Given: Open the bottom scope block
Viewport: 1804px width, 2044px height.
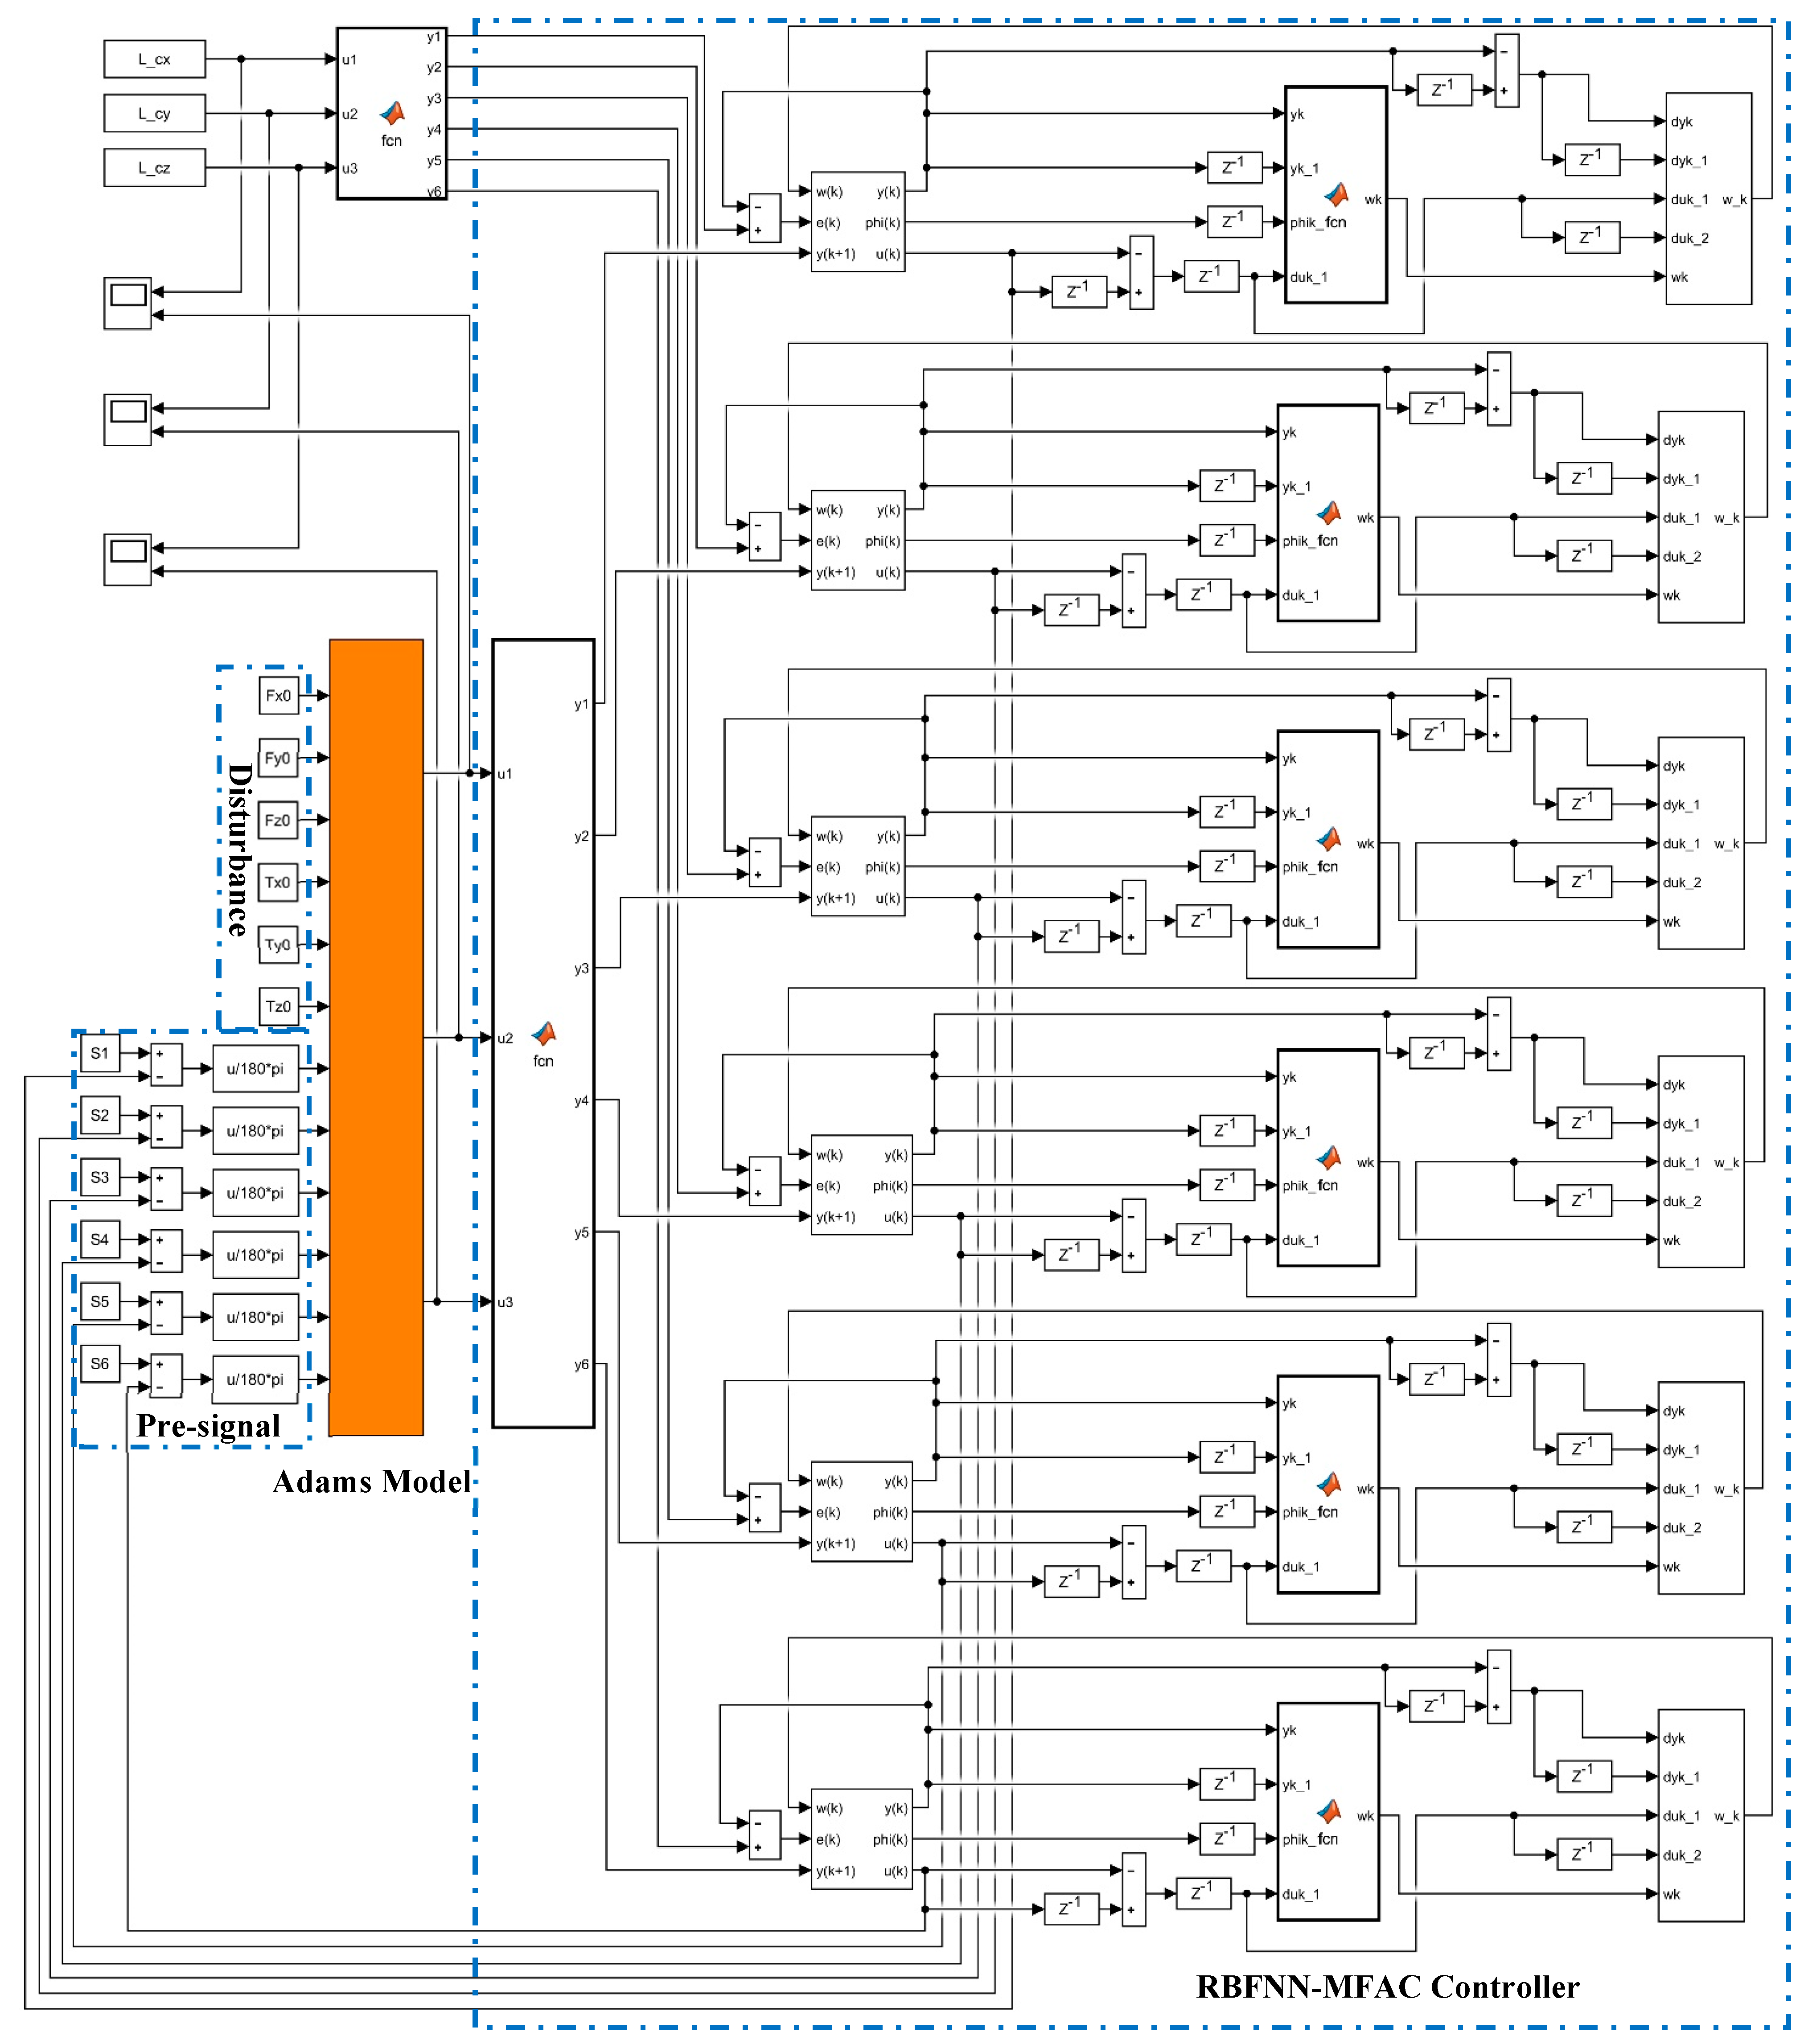Looking at the screenshot, I should tap(127, 559).
